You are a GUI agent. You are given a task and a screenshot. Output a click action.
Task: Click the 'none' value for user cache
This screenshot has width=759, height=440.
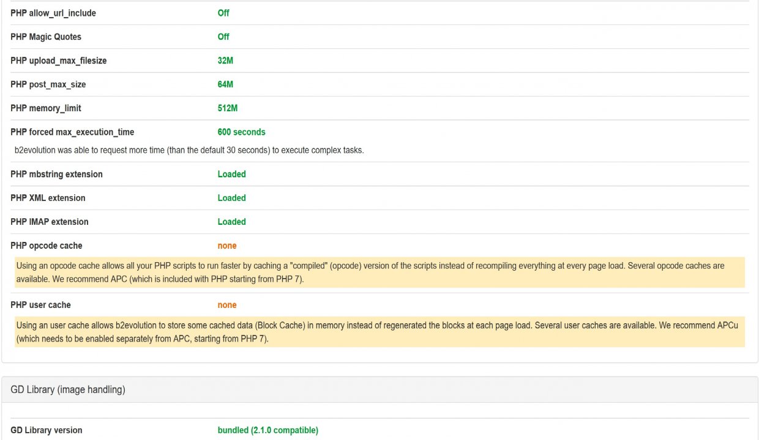coord(227,305)
